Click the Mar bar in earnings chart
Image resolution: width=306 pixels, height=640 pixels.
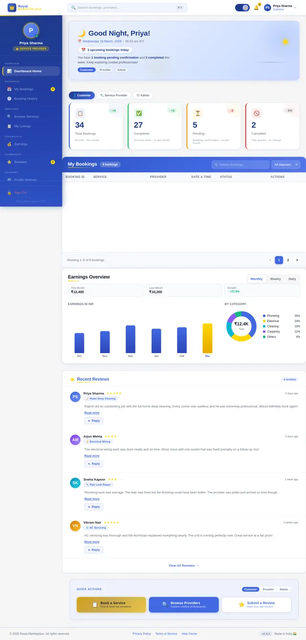point(208,338)
